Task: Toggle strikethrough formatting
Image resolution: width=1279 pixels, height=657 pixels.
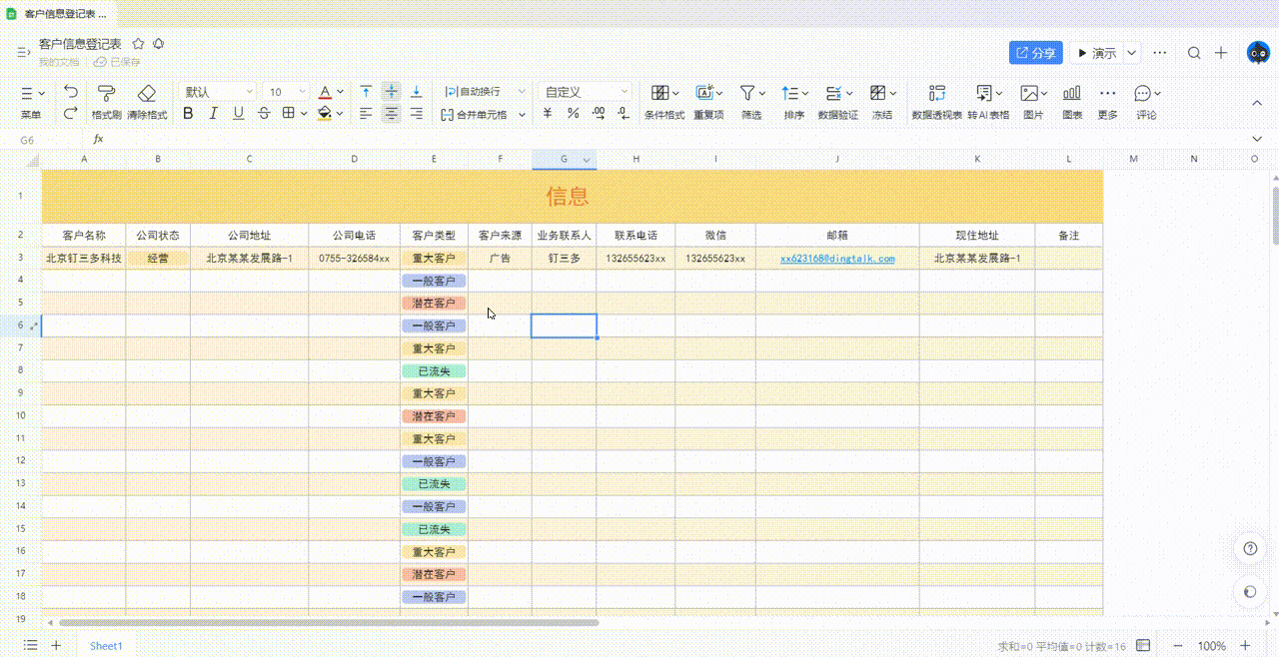Action: tap(264, 114)
